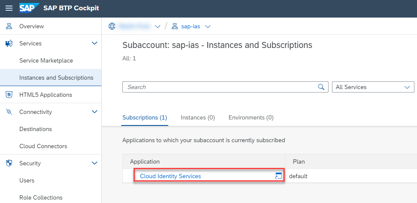This screenshot has width=417, height=203.
Task: Click the SAP logo
Action: [29, 8]
